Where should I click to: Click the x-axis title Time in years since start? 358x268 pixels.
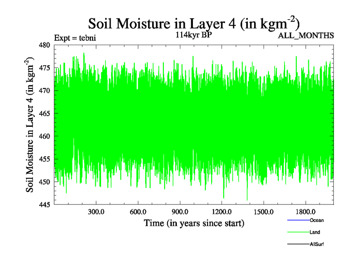click(x=194, y=223)
